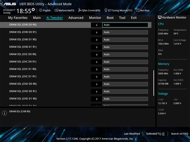The height and width of the screenshot is (142, 190).
Task: Click Last Modified button
Action: (132, 134)
